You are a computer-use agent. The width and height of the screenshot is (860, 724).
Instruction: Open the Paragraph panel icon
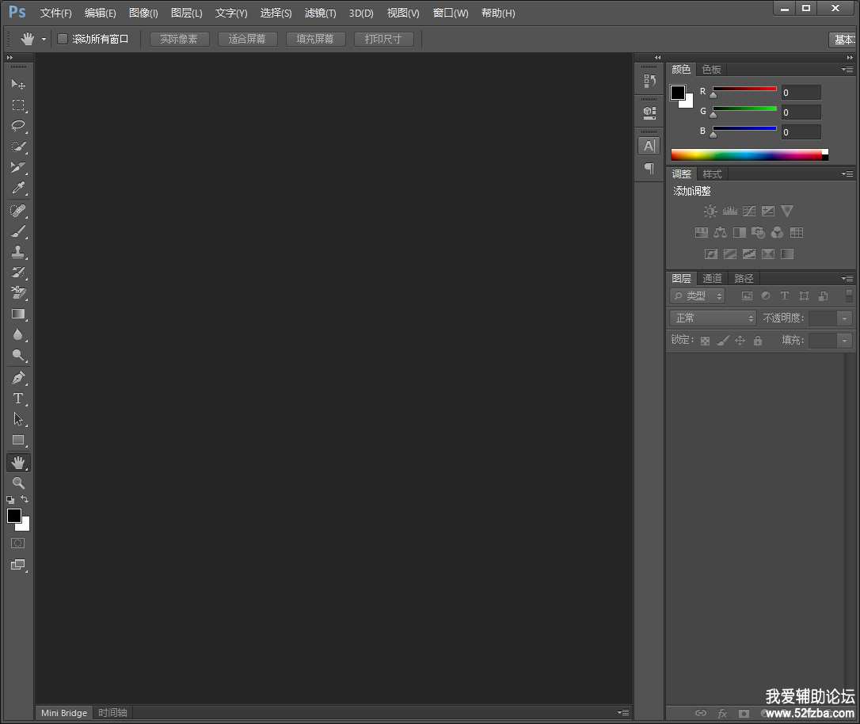coord(649,169)
